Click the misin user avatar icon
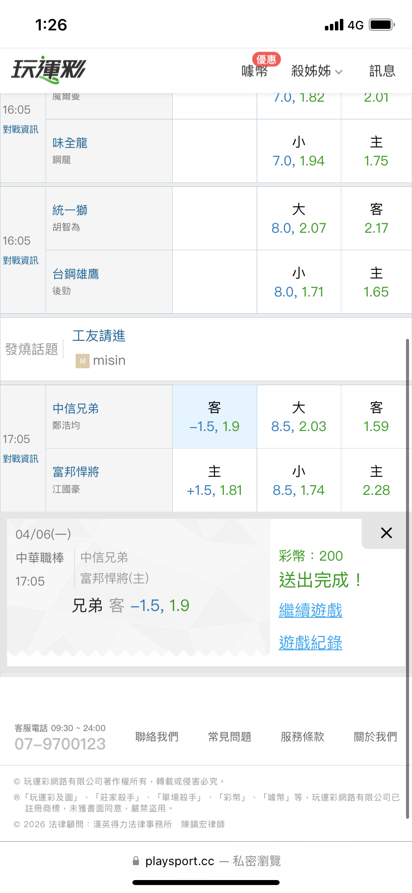The image size is (412, 893). click(83, 361)
